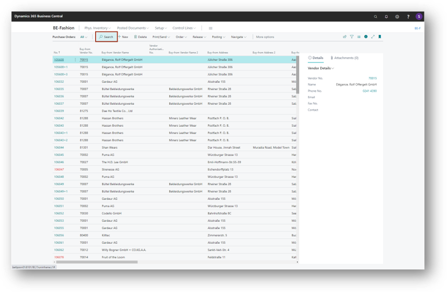Screen dimensions: 447x292
Task: Open the user account avatar S
Action: [419, 16]
